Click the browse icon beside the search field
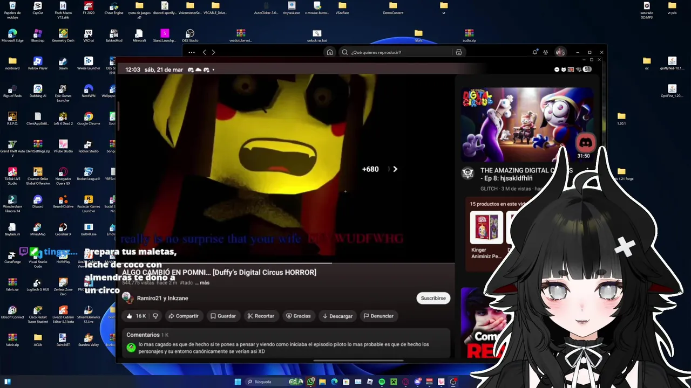This screenshot has height=388, width=691. coord(459,52)
